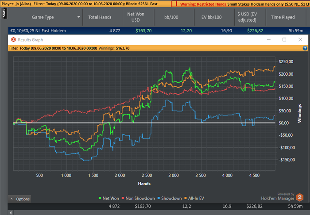Click the 5h 59m cell in game row

(x=296, y=31)
